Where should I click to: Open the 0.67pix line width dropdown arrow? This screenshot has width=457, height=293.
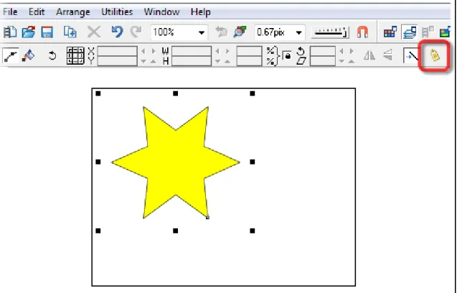(x=298, y=33)
